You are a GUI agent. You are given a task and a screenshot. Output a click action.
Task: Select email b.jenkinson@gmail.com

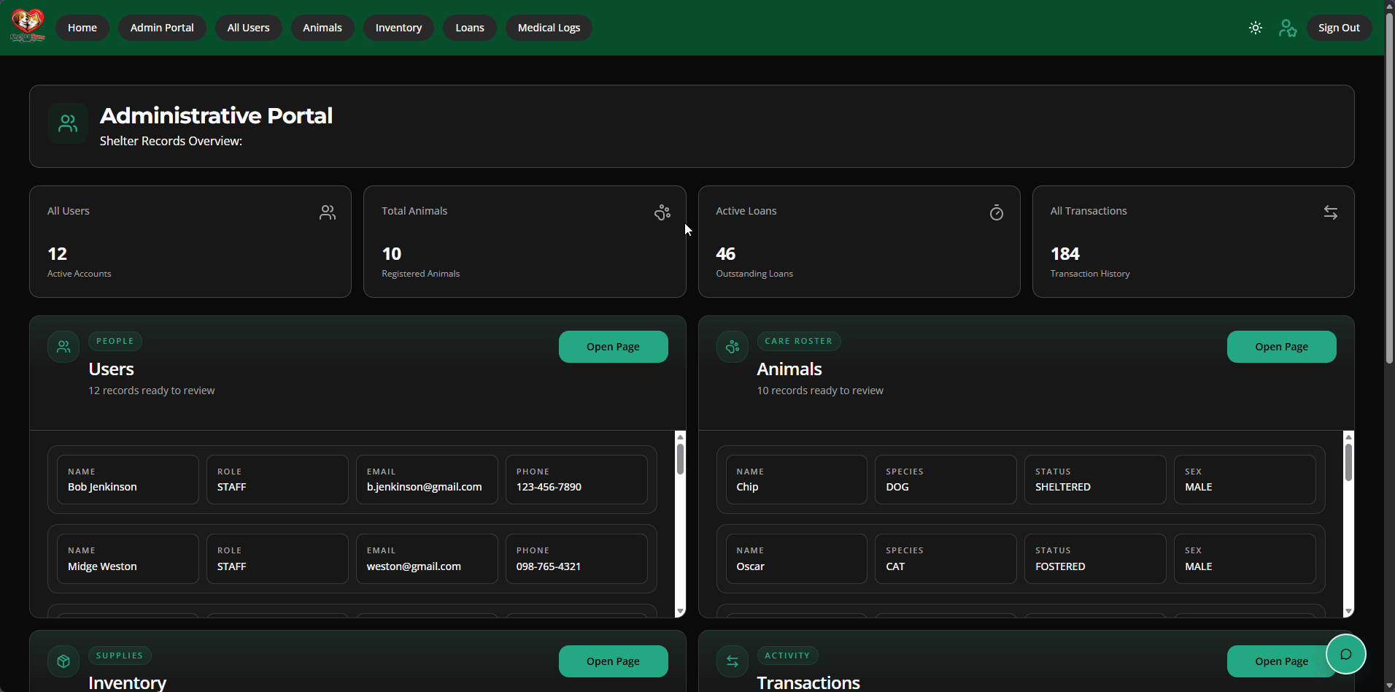pos(425,487)
